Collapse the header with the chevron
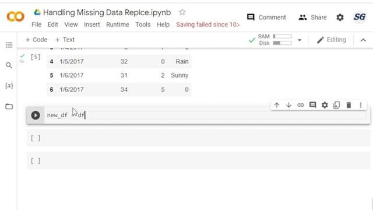373x210 pixels. click(x=363, y=40)
